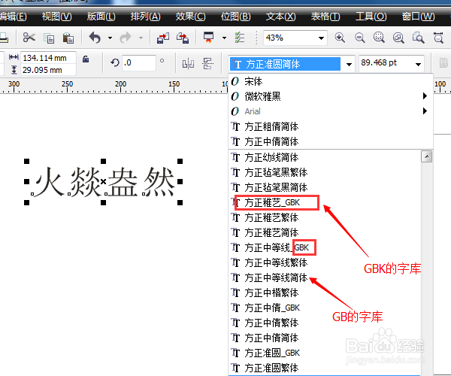Screen dimensions: 451x376
Task: Select 方正准圆繁体 font
Action: coord(325,368)
